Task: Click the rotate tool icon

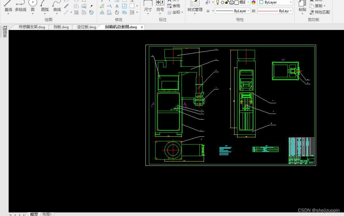Action: tap(117, 12)
